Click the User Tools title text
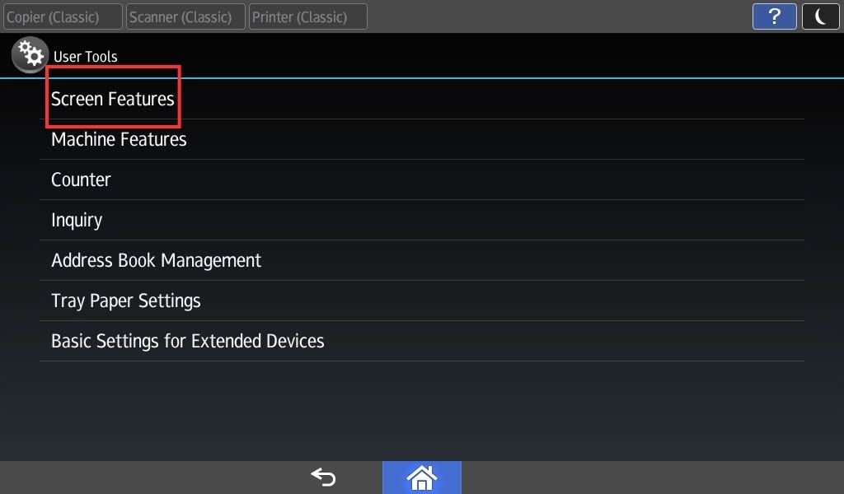The height and width of the screenshot is (494, 844). point(85,57)
